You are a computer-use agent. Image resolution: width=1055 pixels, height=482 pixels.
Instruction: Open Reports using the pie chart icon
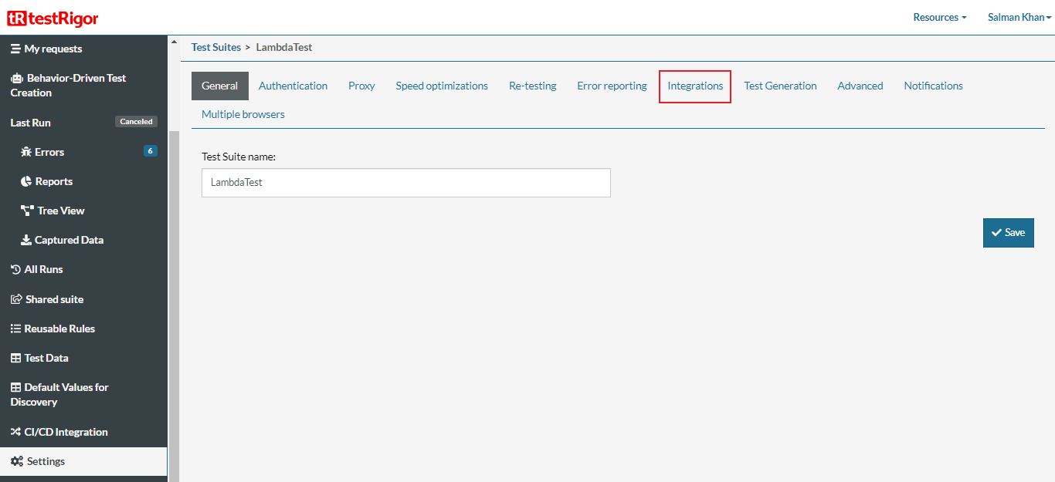click(25, 180)
